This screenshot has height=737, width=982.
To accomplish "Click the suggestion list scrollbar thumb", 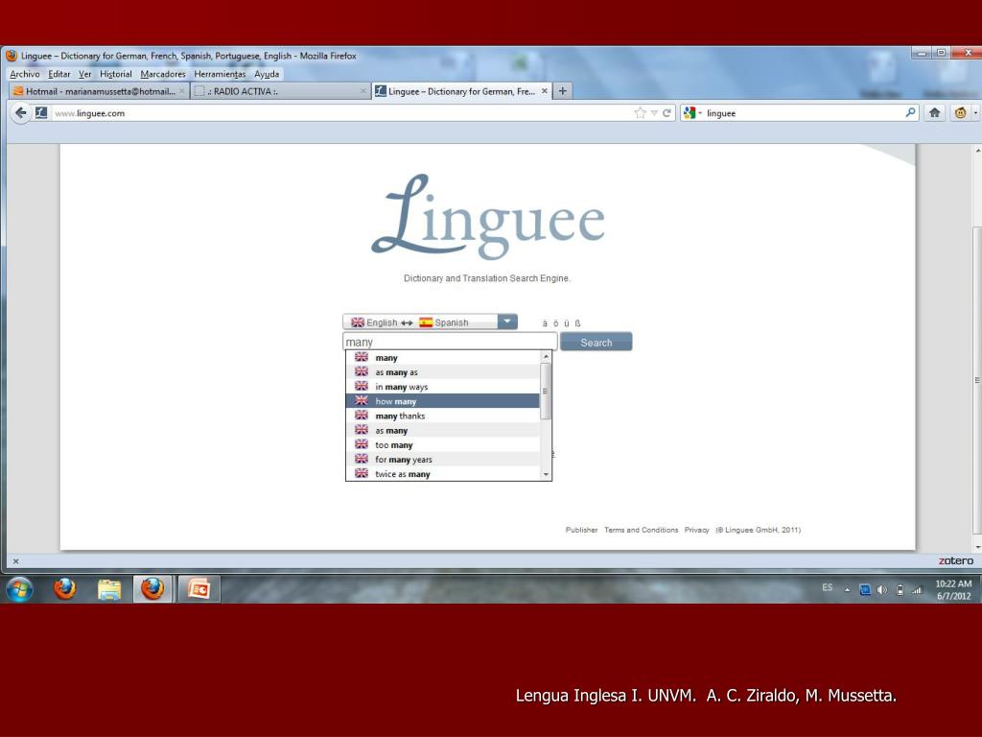I will (x=546, y=392).
